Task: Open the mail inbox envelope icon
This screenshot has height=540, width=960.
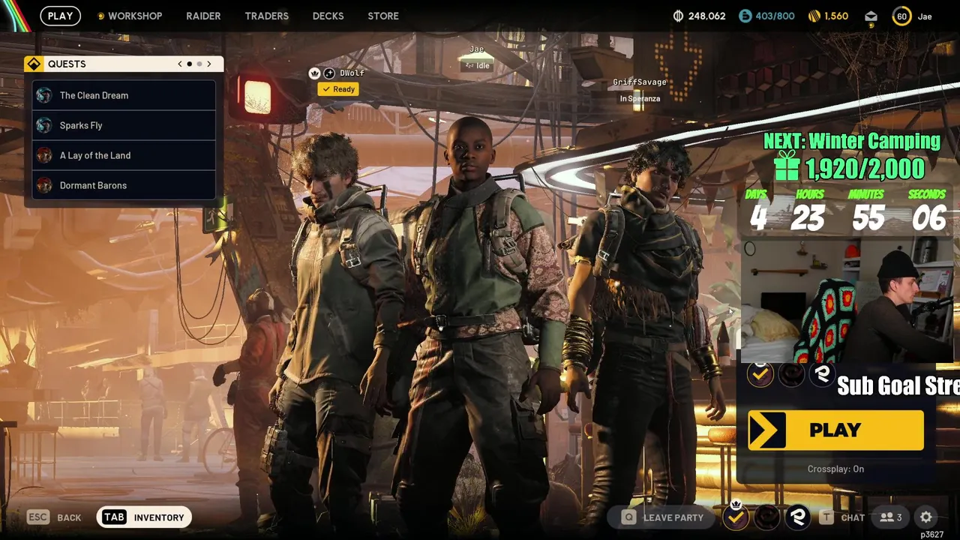Action: coord(871,16)
